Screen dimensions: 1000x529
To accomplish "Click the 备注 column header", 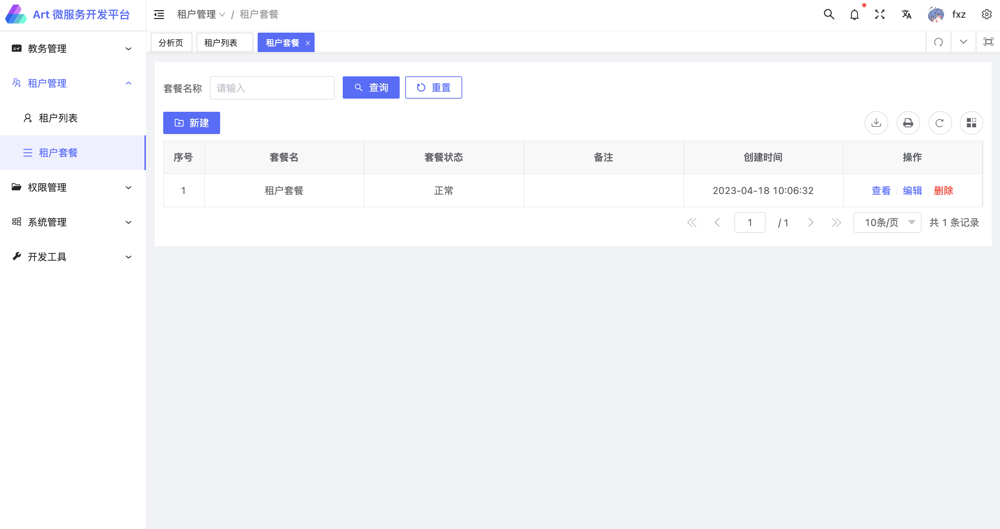I will tap(603, 157).
